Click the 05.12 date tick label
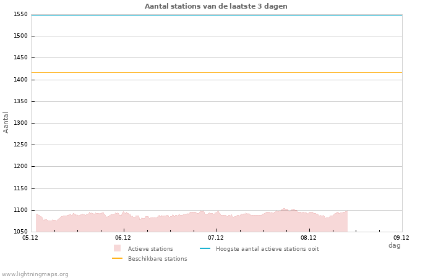The height and width of the screenshot is (278, 433). 30,237
